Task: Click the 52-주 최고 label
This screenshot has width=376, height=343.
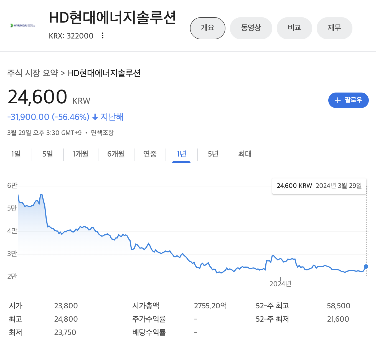Action: tap(273, 306)
